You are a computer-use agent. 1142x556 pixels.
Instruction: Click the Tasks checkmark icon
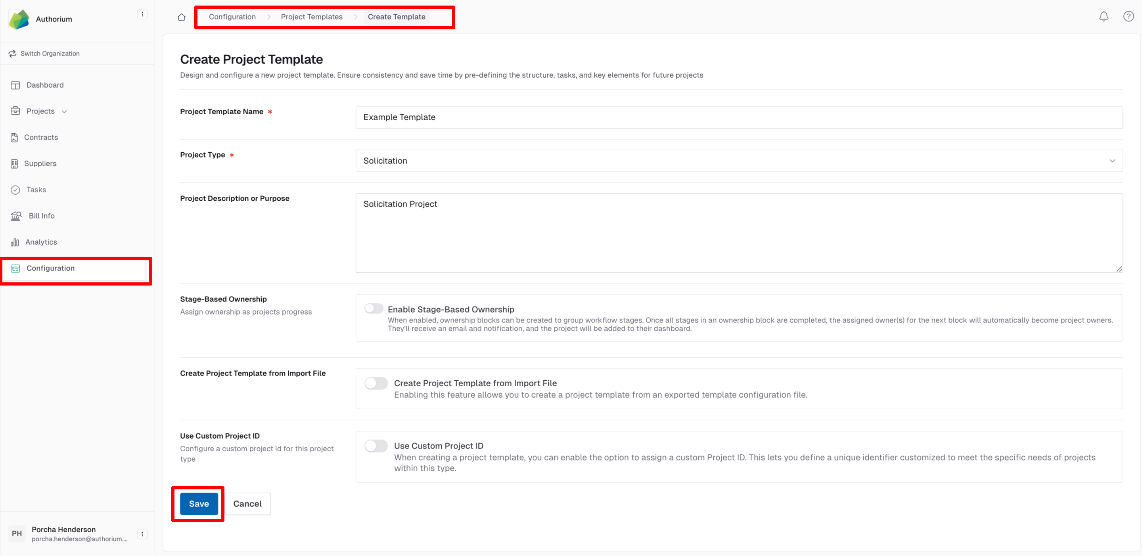(x=15, y=190)
